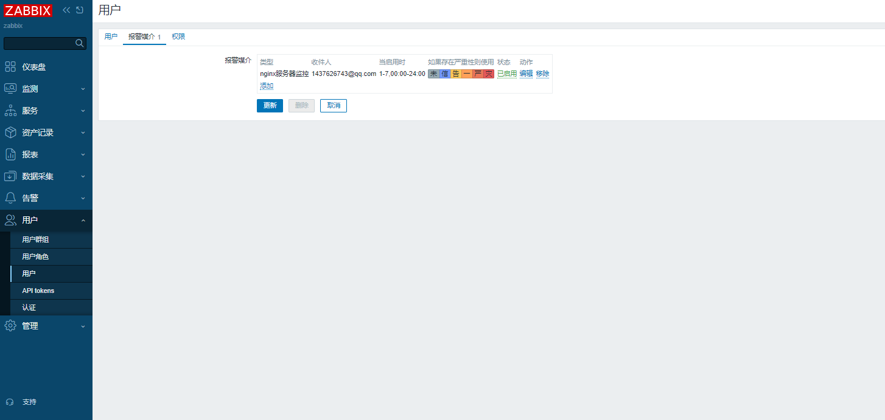Click the red 灾 severity swatch
This screenshot has width=885, height=420.
[x=488, y=74]
